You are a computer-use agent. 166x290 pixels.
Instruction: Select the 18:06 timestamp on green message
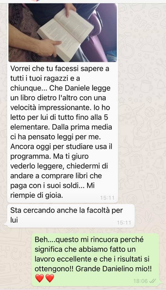pyautogui.click(x=141, y=281)
